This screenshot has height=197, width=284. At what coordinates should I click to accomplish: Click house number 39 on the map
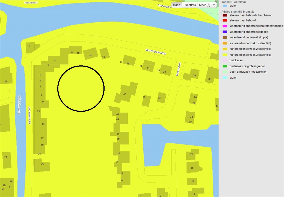coord(118,139)
